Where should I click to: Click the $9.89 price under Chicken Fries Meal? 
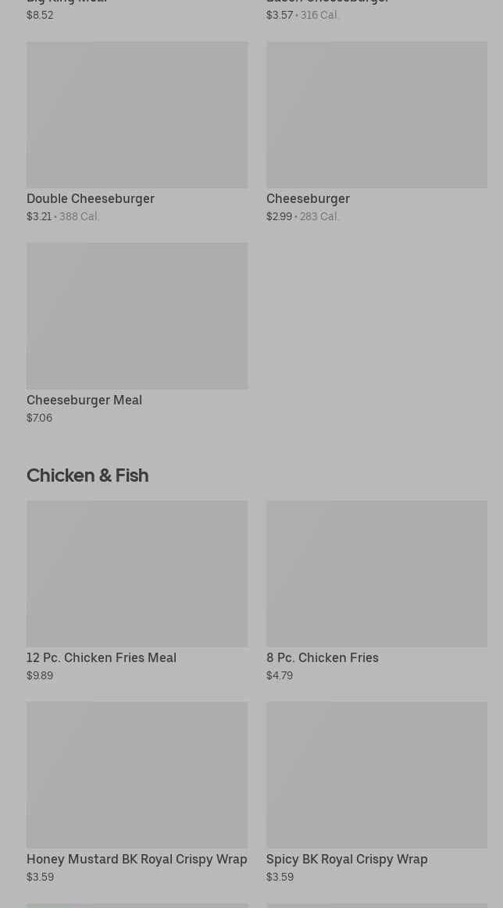pos(40,676)
